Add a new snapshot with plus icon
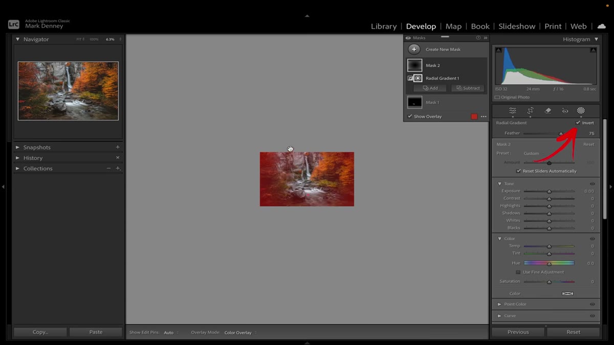 pos(118,147)
